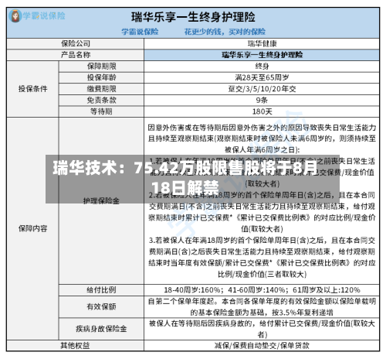Image resolution: width=386 pixels, height=359 pixels.
Task: Select the 投保年龄 label cell
Action: pyautogui.click(x=101, y=77)
